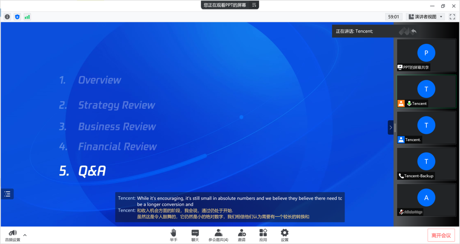Open the blue security shield icon
Image resolution: width=460 pixels, height=244 pixels.
click(x=17, y=17)
